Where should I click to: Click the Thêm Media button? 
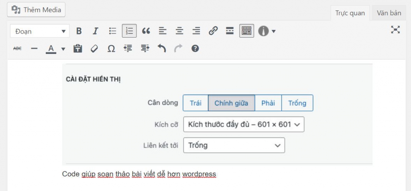click(x=36, y=10)
